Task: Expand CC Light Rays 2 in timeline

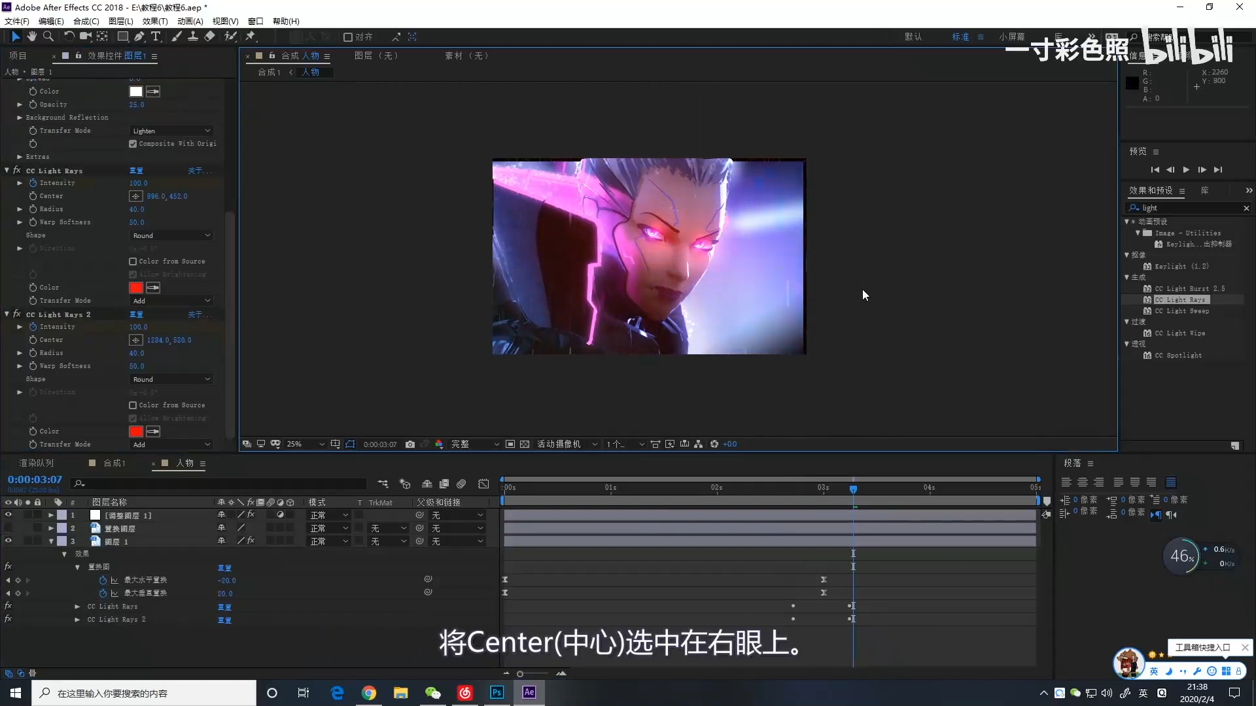Action: click(77, 619)
